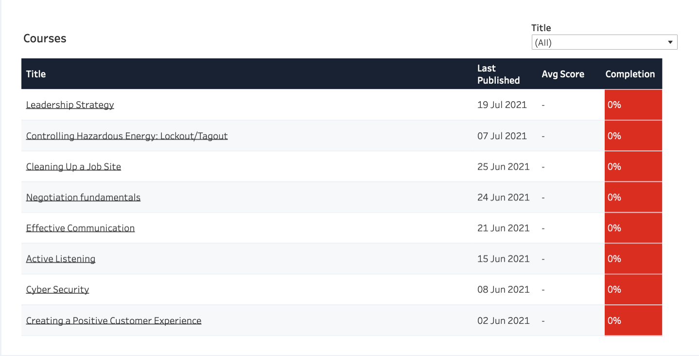
Task: Open the Title filter dropdown
Action: (x=604, y=42)
